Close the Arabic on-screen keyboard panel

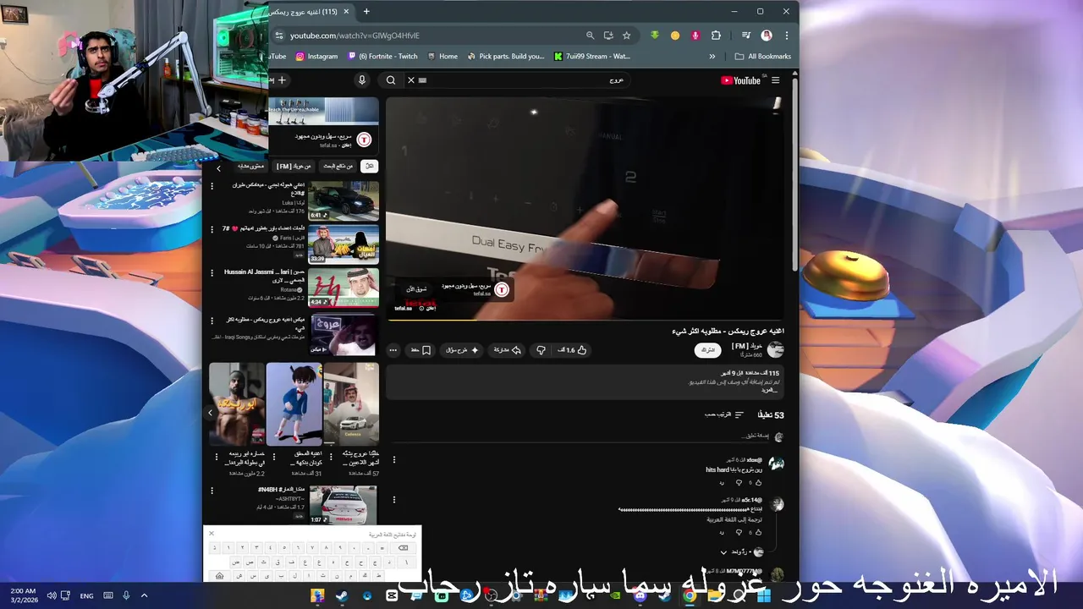(x=212, y=534)
